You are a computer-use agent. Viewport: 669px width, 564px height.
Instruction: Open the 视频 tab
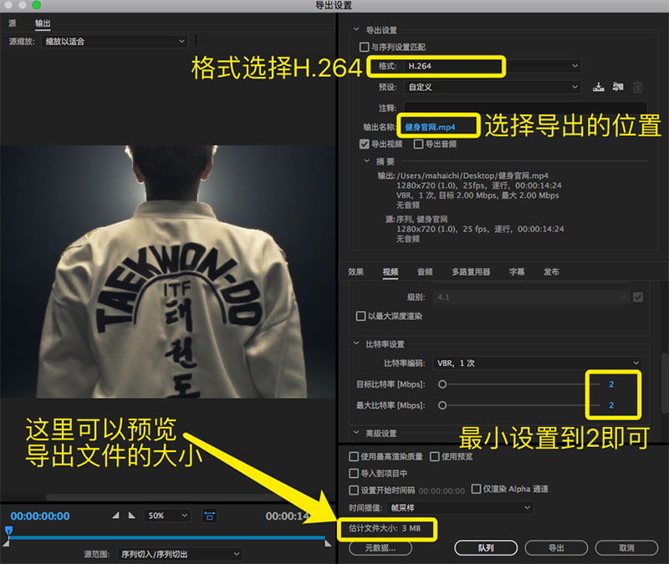pos(391,272)
